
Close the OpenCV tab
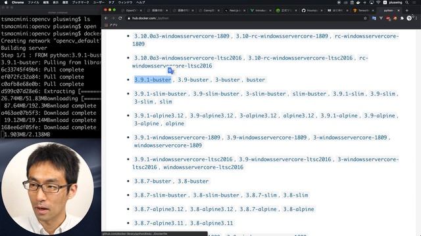click(x=141, y=10)
